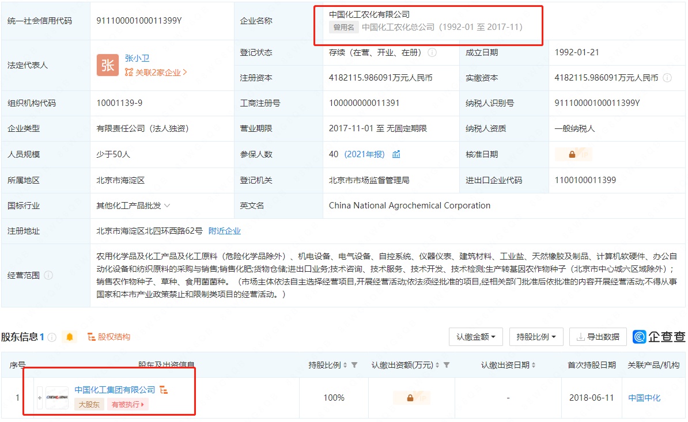Open the insured count trend chart icon

click(396, 154)
